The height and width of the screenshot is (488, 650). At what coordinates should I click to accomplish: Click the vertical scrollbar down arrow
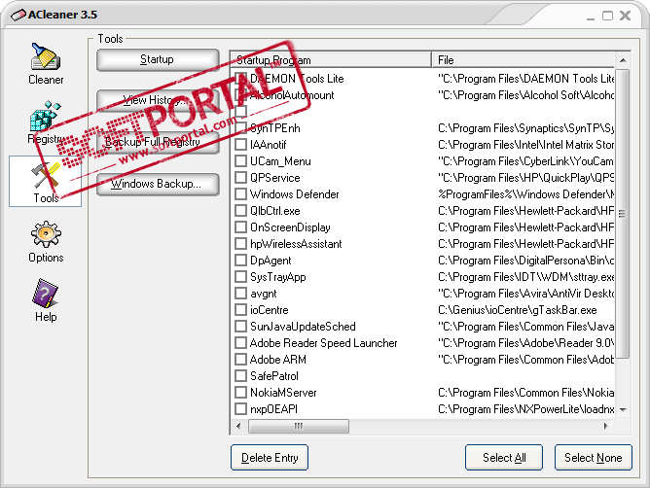tap(623, 409)
